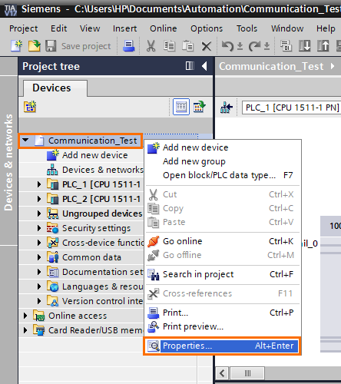Image resolution: width=341 pixels, height=384 pixels.
Task: Open the Options menu
Action: [x=207, y=28]
